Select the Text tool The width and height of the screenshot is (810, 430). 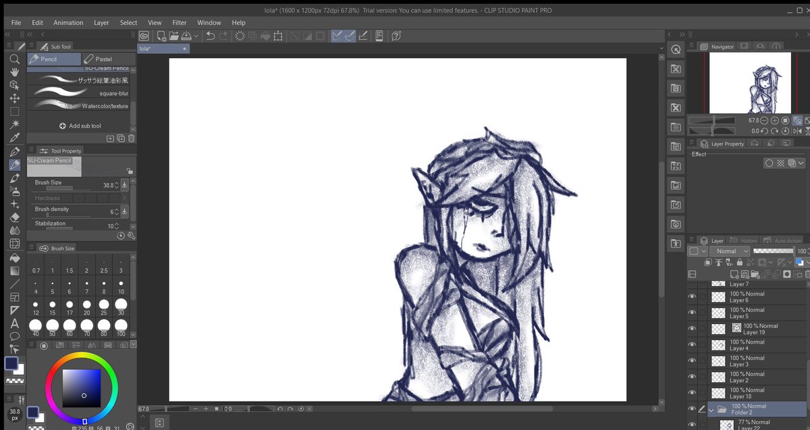pyautogui.click(x=14, y=323)
